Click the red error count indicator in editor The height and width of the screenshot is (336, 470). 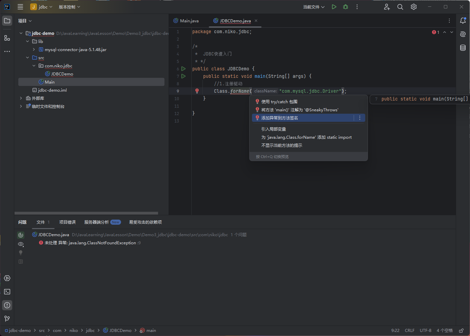coord(436,32)
